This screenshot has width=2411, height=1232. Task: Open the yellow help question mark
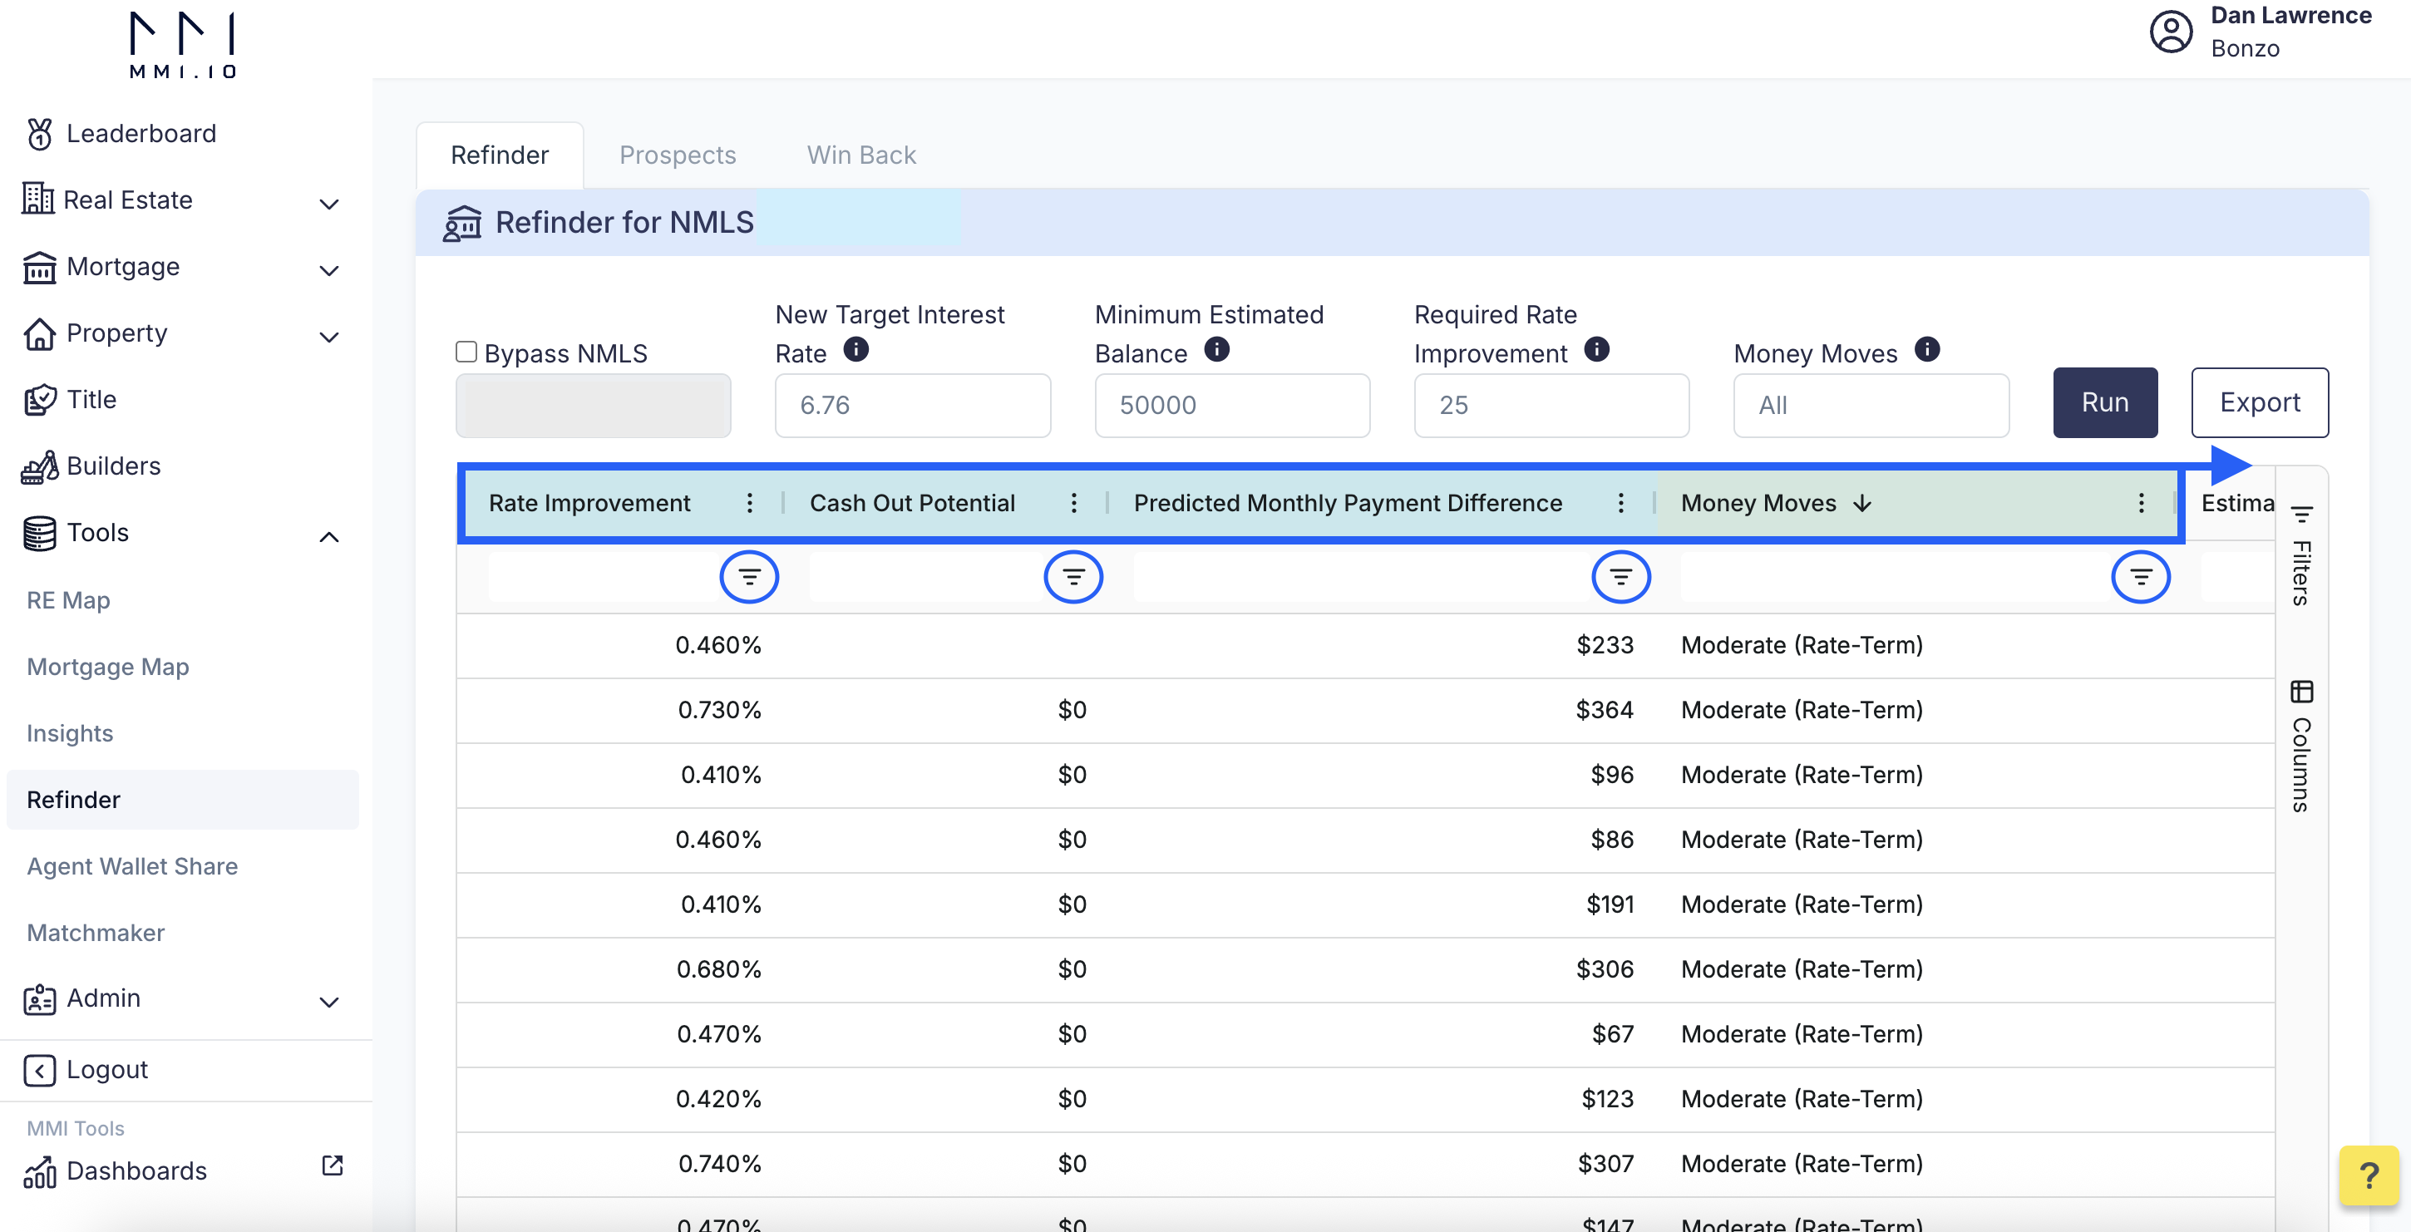point(2368,1175)
